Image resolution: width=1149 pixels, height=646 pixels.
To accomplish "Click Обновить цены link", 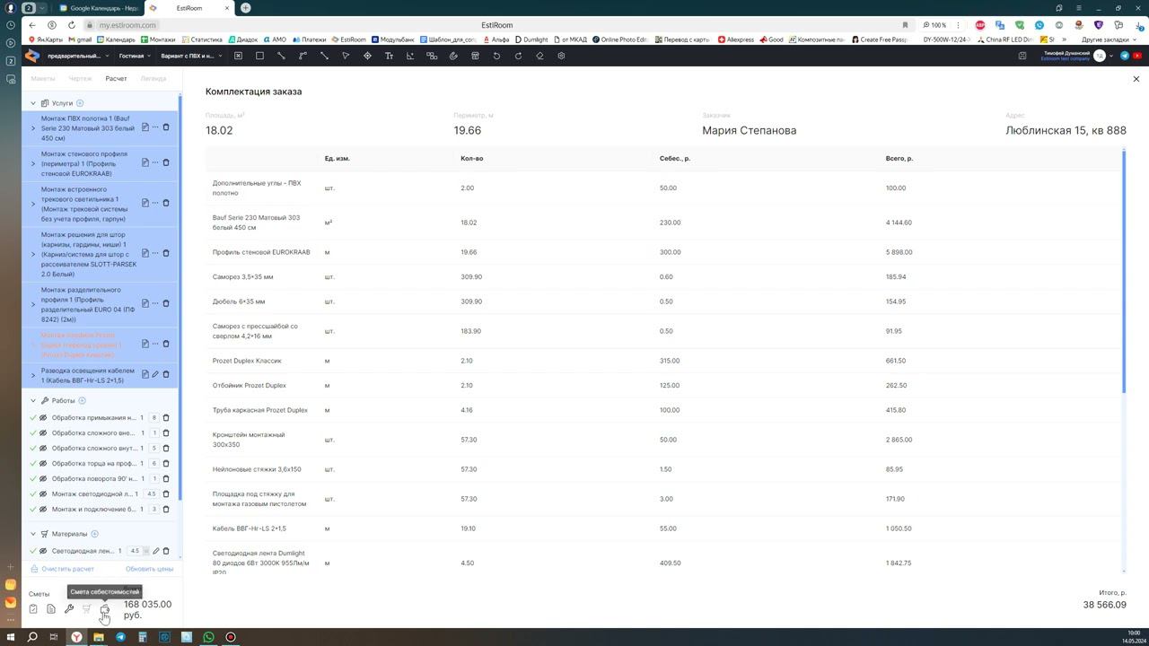I will (149, 569).
